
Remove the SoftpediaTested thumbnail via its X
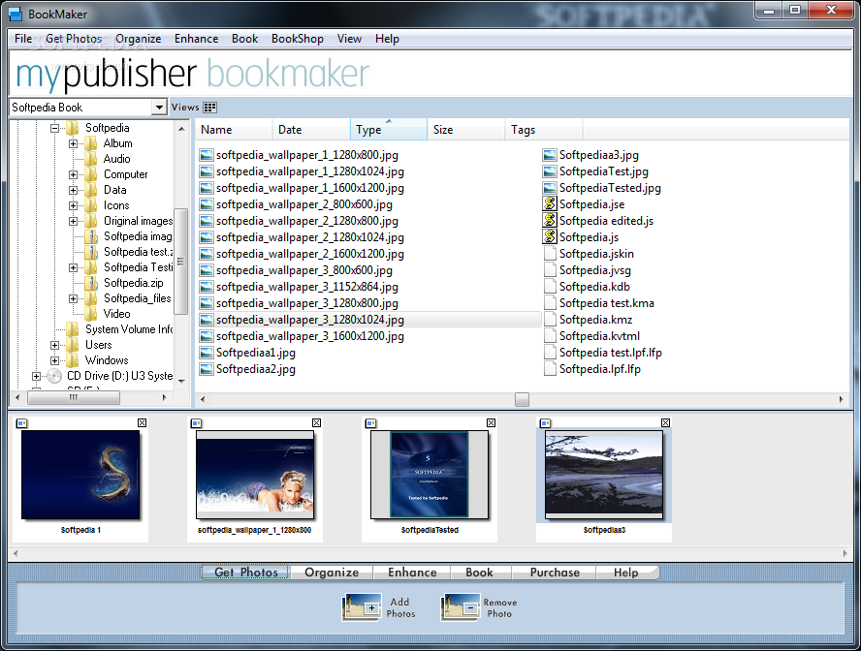[492, 422]
